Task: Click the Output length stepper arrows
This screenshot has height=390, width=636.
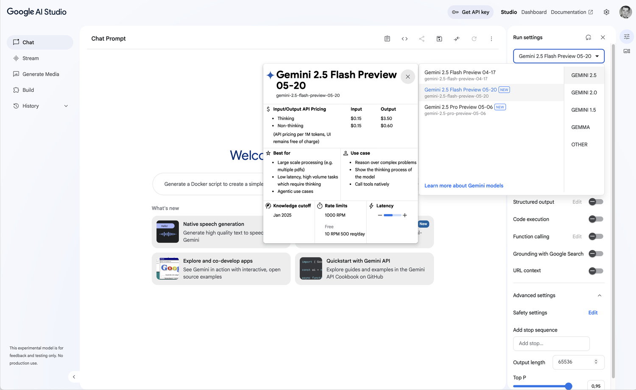Action: (596, 362)
